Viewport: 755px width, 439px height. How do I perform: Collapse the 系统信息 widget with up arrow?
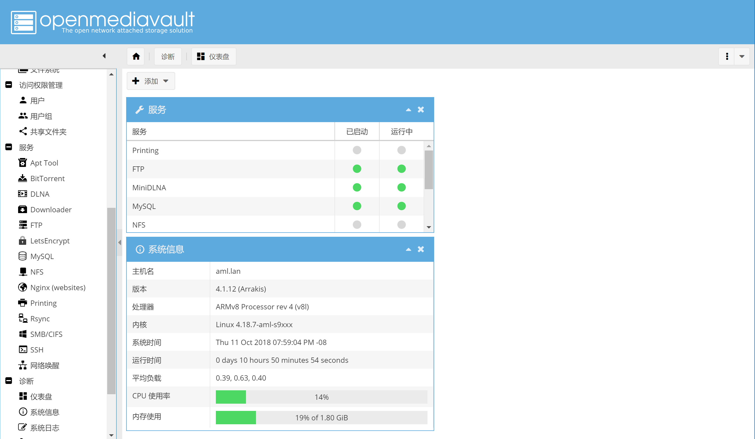click(x=408, y=249)
